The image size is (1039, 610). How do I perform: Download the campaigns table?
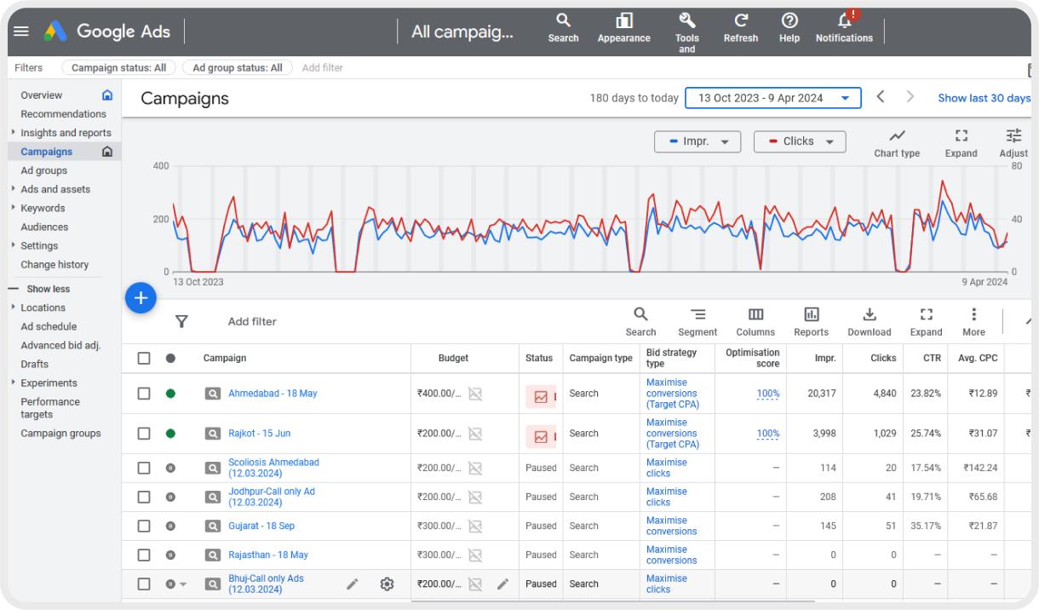coord(870,322)
